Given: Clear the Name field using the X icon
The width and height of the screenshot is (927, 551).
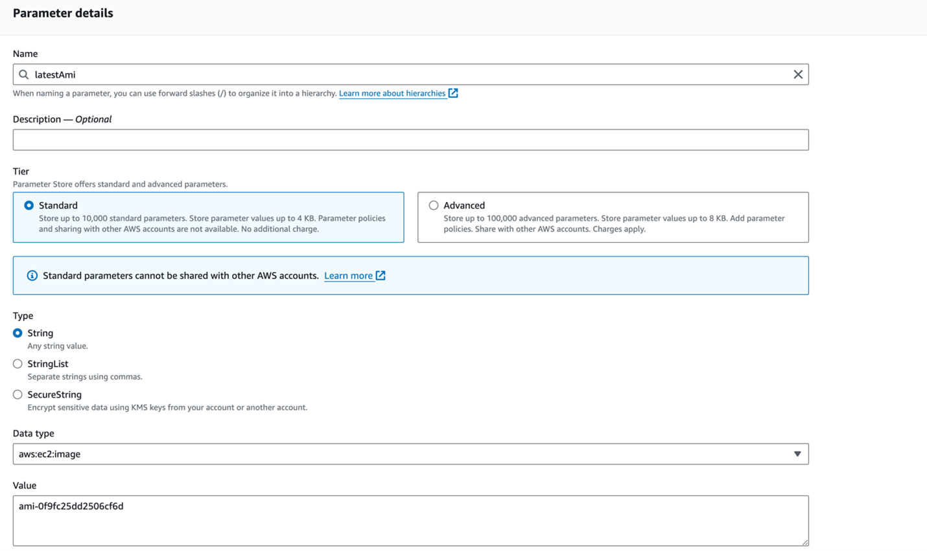Looking at the screenshot, I should pos(798,74).
